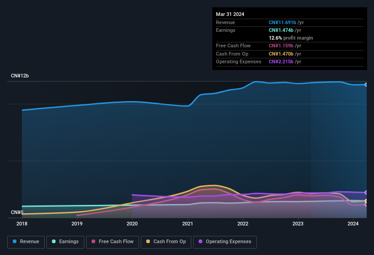The width and height of the screenshot is (374, 255).
Task: Click the 12.6% profit margin text
Action: [291, 38]
